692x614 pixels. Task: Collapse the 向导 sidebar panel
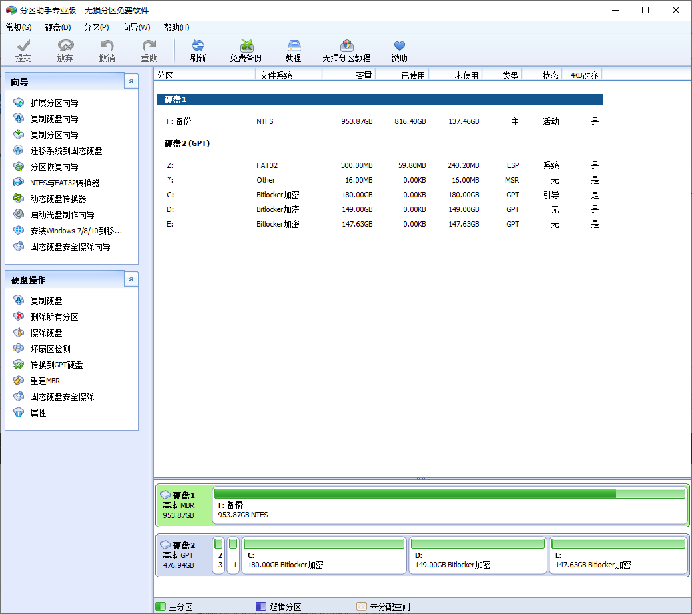click(x=131, y=81)
